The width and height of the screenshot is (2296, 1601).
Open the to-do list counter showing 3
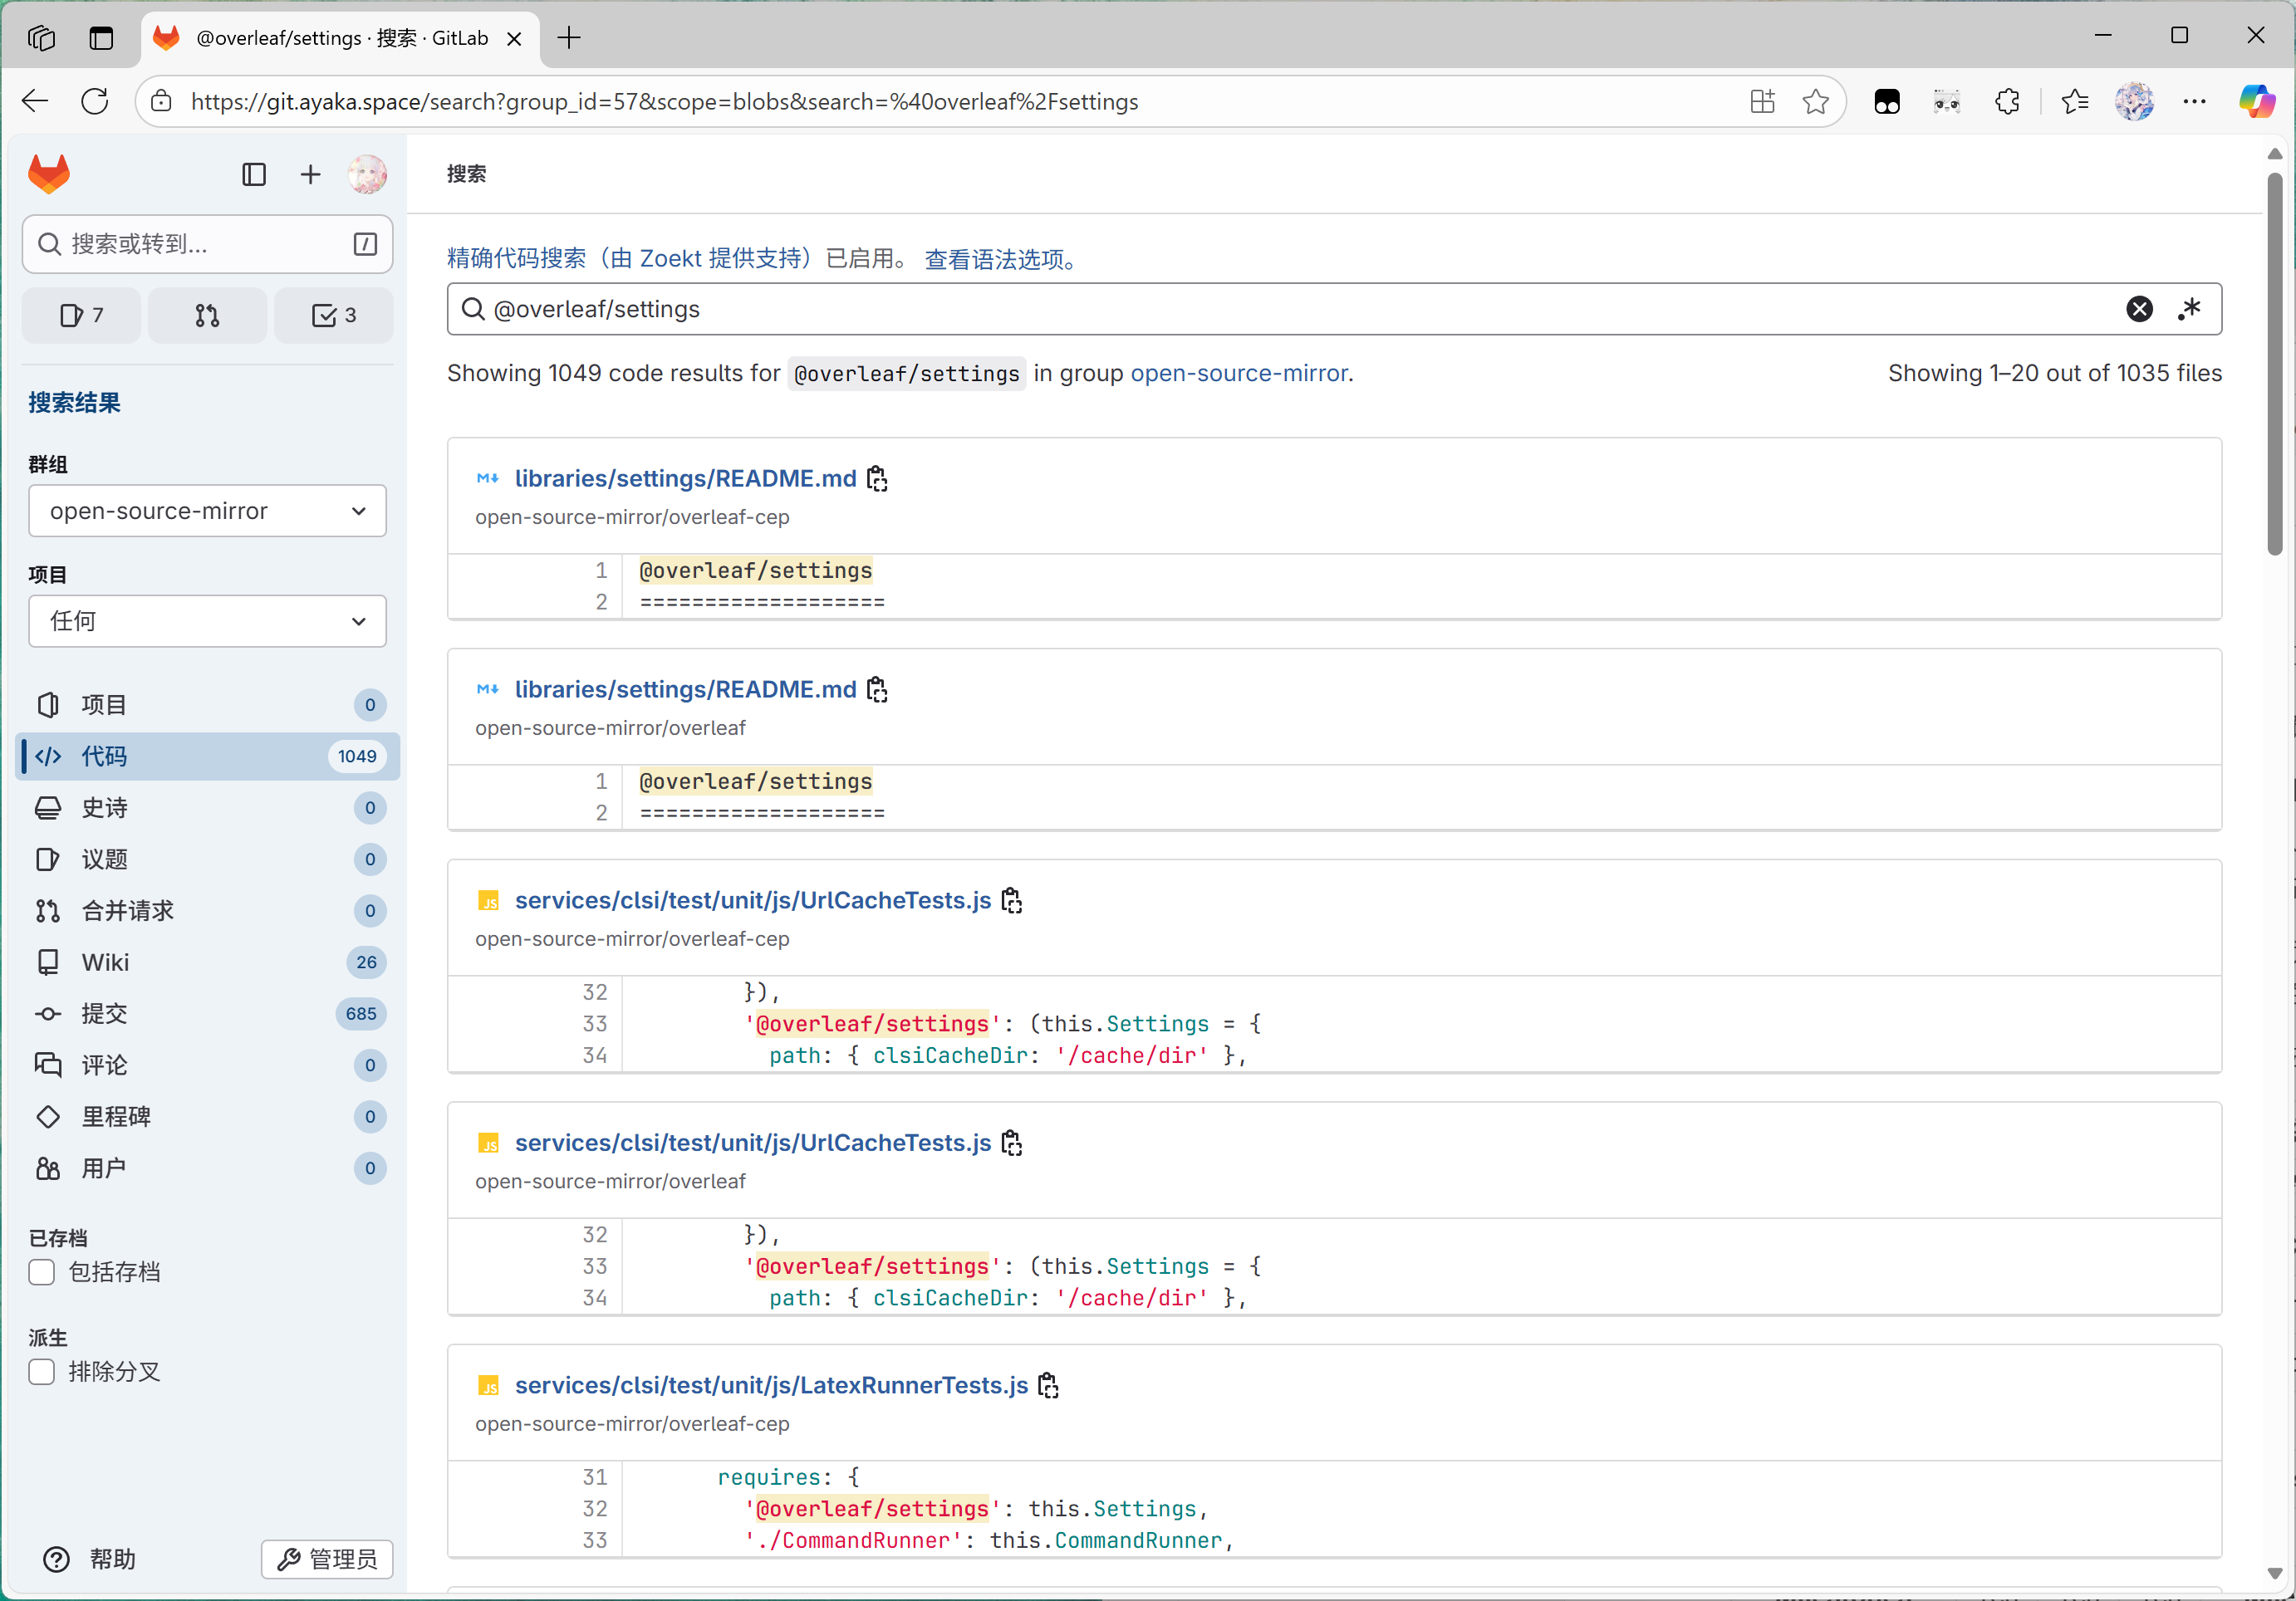[x=334, y=316]
